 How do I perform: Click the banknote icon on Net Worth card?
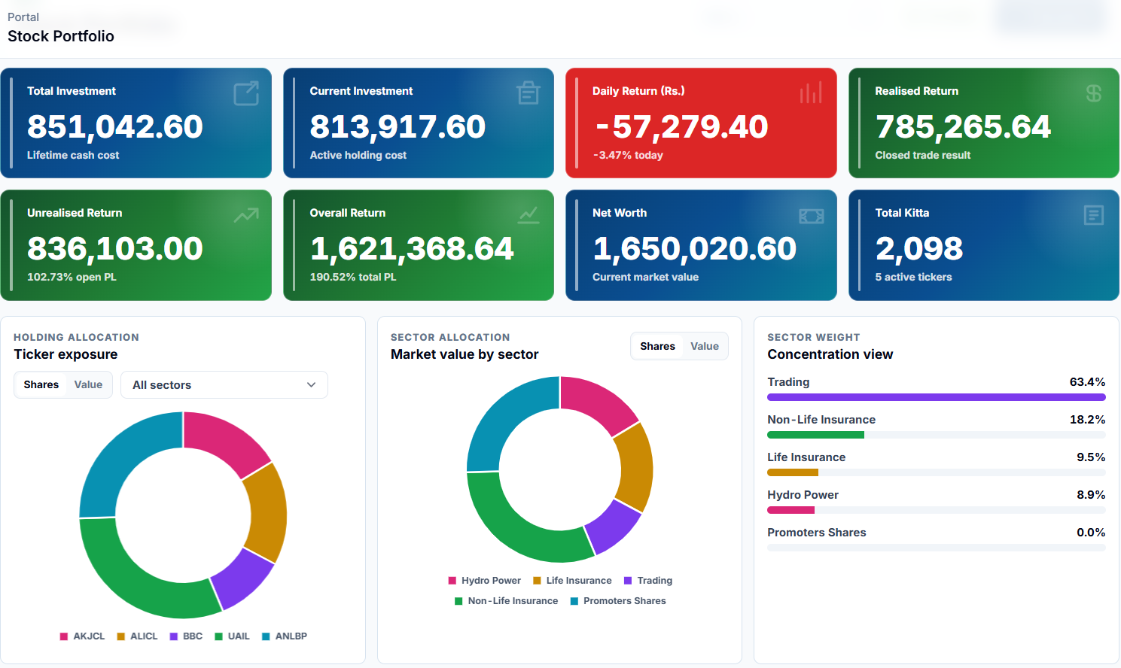[811, 216]
